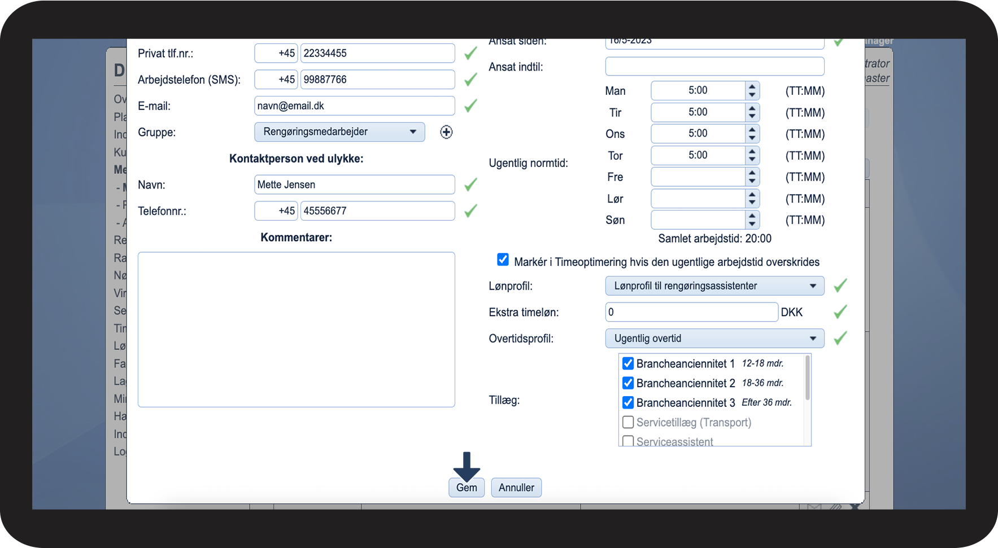Increase Søn hours with the up arrow
Image resolution: width=998 pixels, height=548 pixels.
click(752, 216)
